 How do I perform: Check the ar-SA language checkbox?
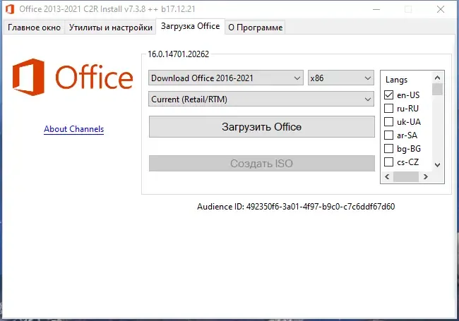[389, 135]
